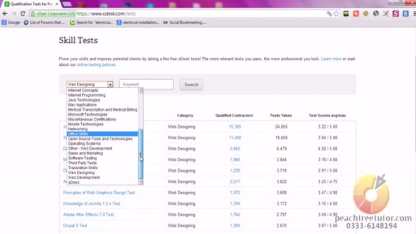Select Software Testing option
416x234 pixels.
tap(82, 158)
